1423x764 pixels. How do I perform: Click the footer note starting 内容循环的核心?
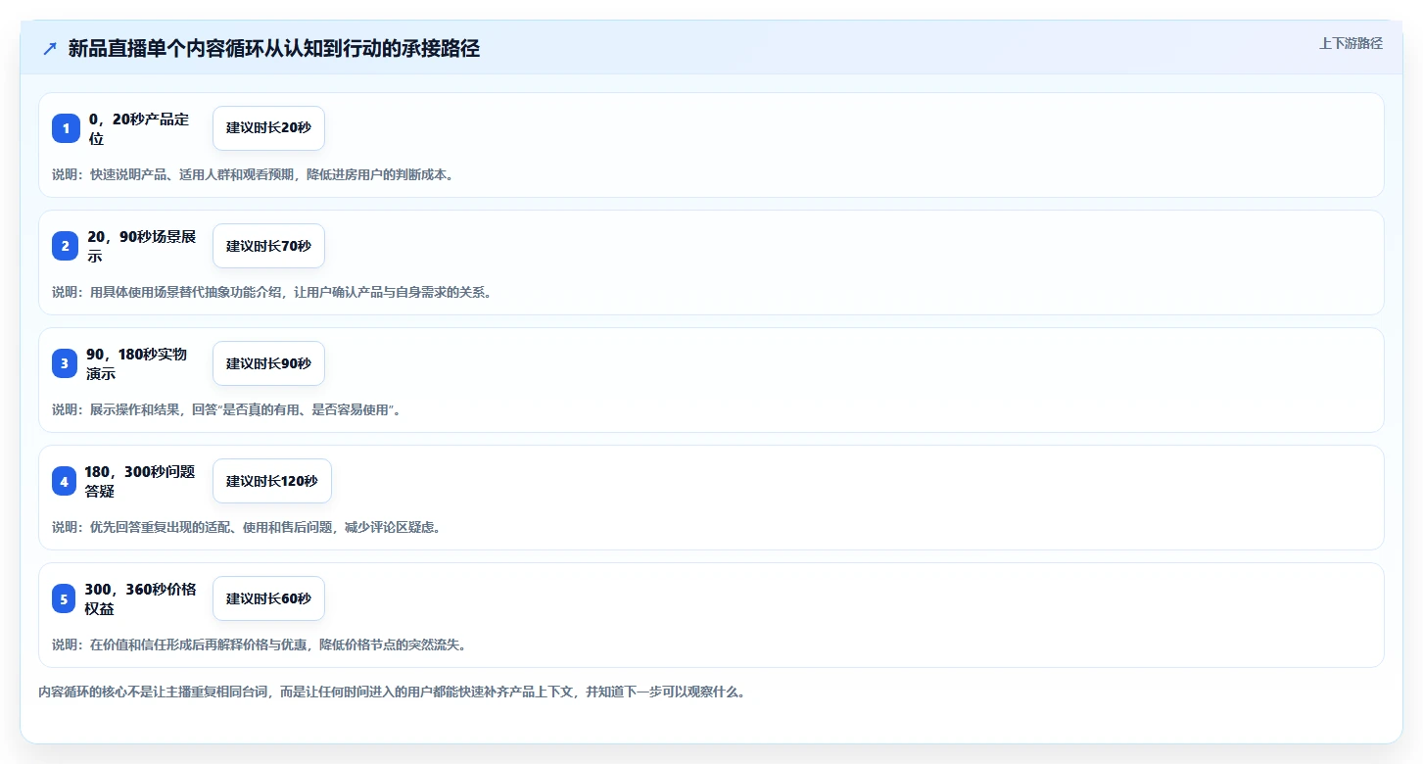394,692
